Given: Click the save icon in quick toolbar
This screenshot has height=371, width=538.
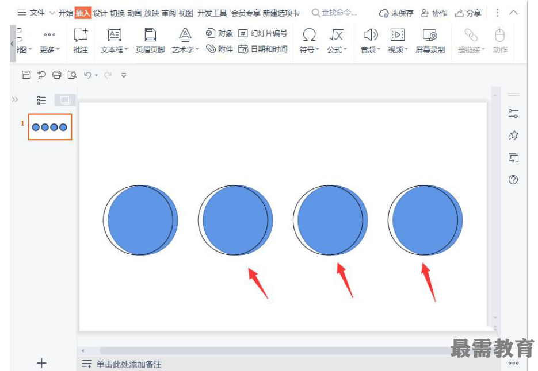Looking at the screenshot, I should click(26, 75).
